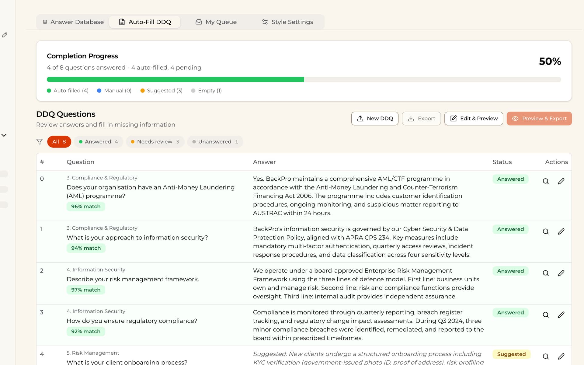Click the filter funnel icon
The image size is (584, 365).
coord(40,142)
